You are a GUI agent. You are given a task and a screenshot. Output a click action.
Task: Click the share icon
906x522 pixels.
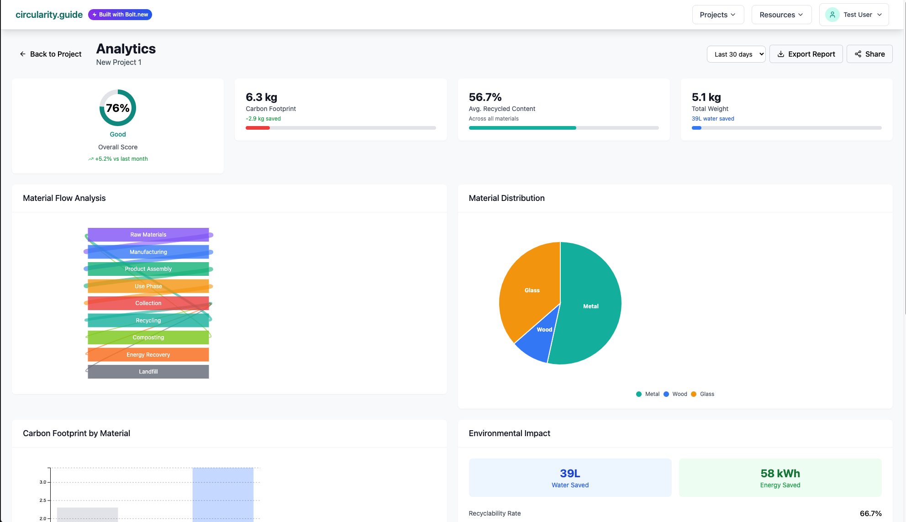tap(858, 54)
